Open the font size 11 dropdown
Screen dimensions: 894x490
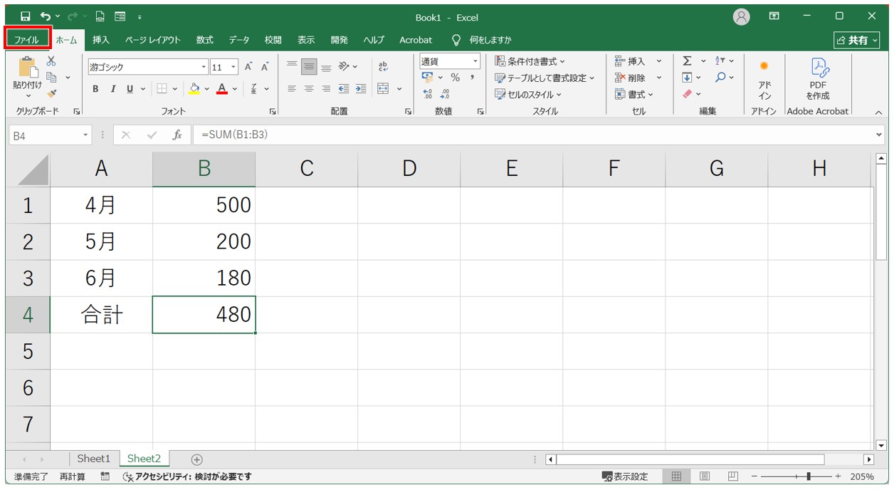(234, 67)
